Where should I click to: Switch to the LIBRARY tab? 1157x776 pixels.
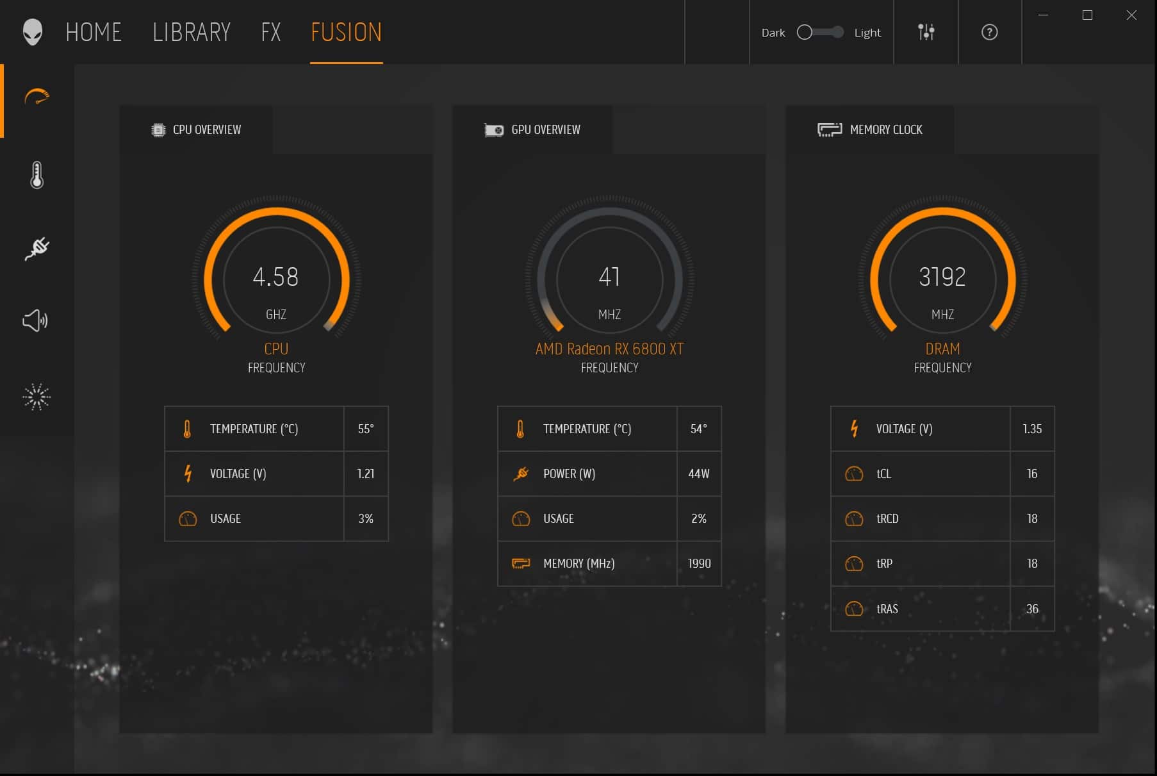[x=192, y=32]
